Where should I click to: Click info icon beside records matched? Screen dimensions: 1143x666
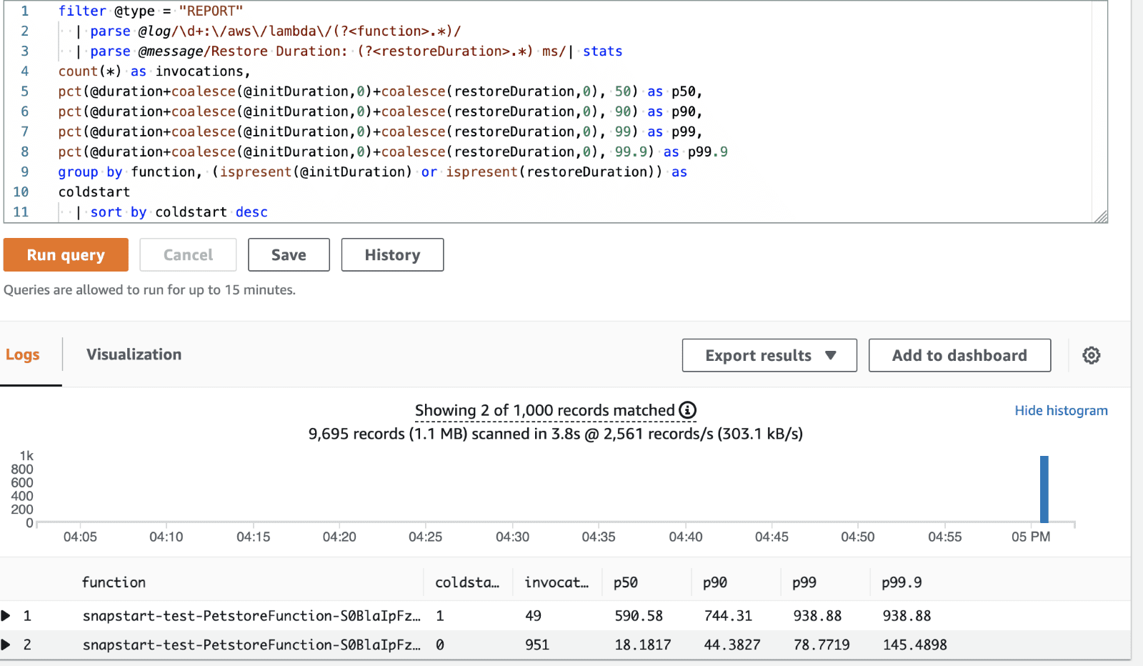pyautogui.click(x=687, y=410)
